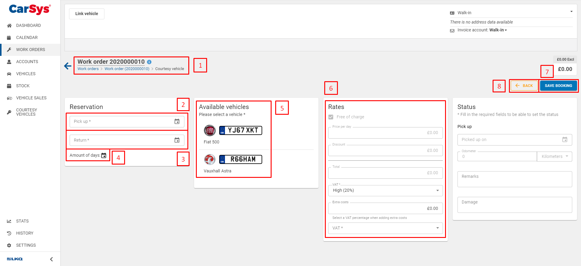Screen dimensions: 581x266
Task: Switch to the Dashboard section
Action: pyautogui.click(x=9, y=25)
